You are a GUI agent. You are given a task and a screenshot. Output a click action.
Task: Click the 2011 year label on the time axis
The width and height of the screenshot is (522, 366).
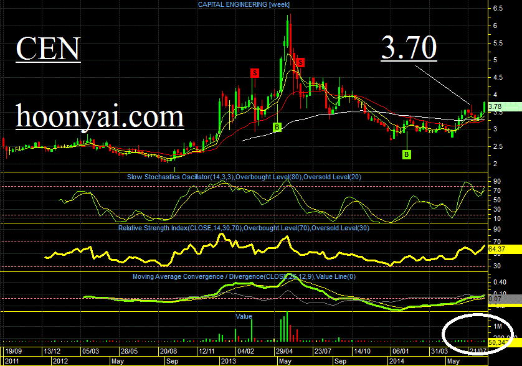[12, 361]
